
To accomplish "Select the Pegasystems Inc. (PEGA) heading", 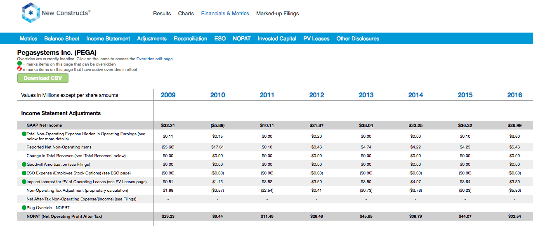I will (x=57, y=53).
